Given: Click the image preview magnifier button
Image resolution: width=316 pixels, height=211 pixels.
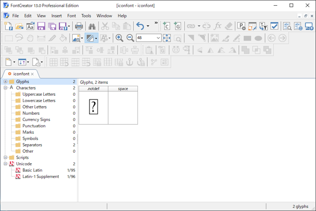Looking at the screenshot, I should pyautogui.click(x=76, y=38).
